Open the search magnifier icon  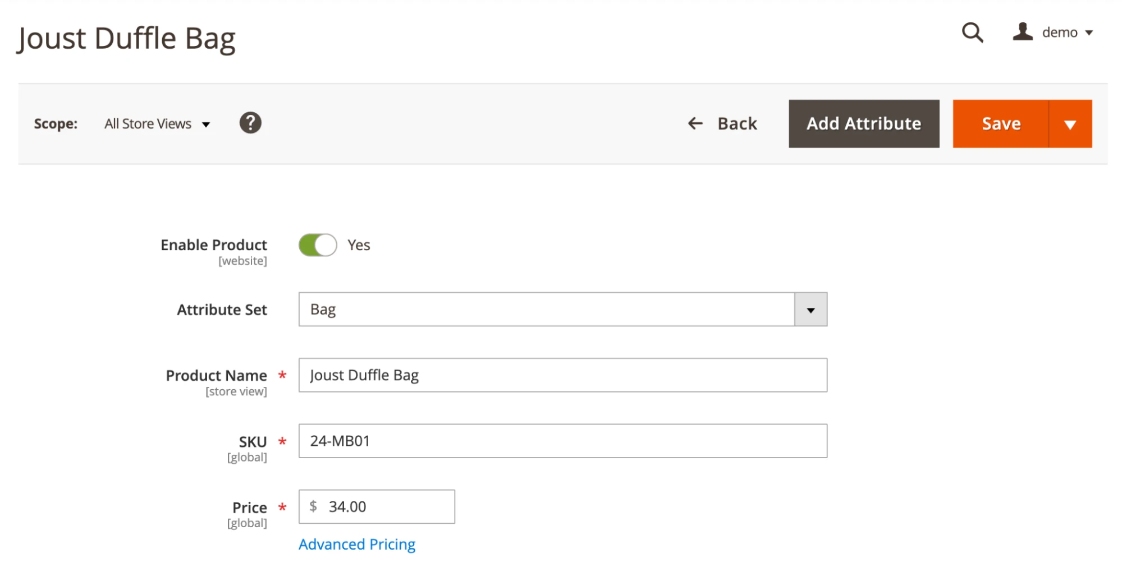972,33
